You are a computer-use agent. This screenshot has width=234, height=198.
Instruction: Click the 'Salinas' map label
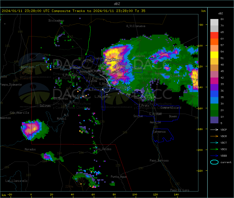[45, 106]
